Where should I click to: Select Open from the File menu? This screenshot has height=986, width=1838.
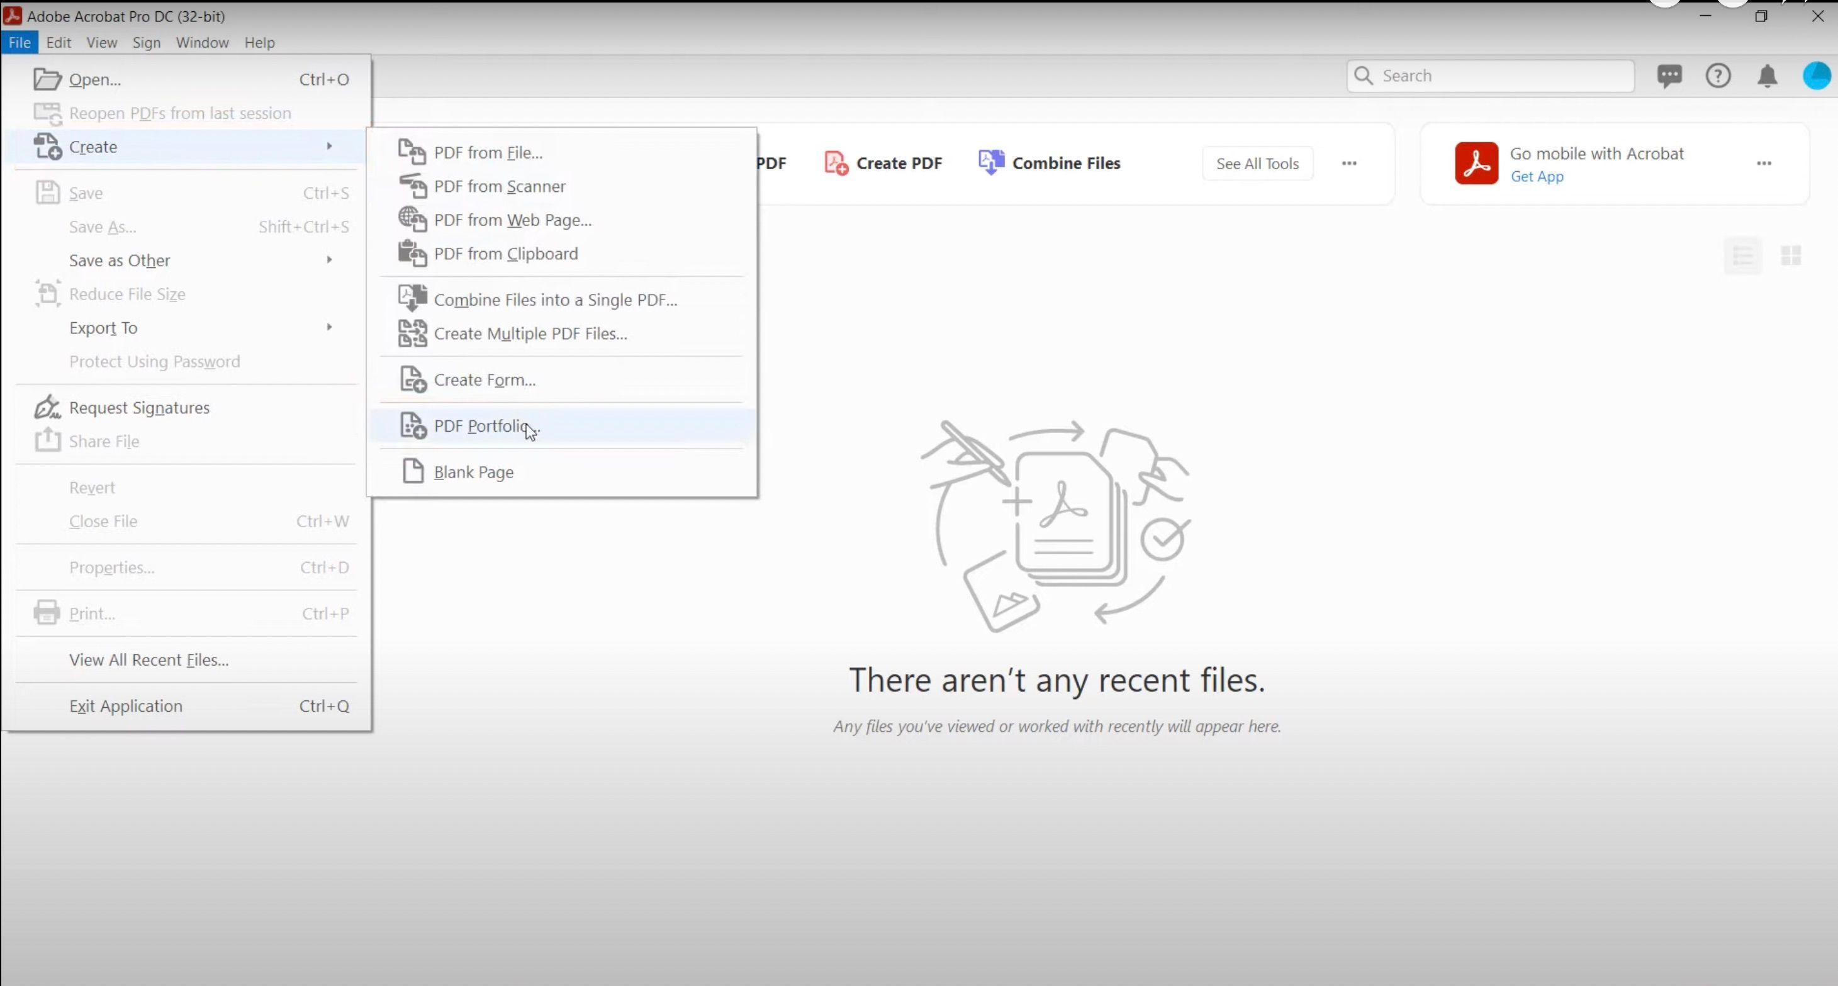click(95, 79)
